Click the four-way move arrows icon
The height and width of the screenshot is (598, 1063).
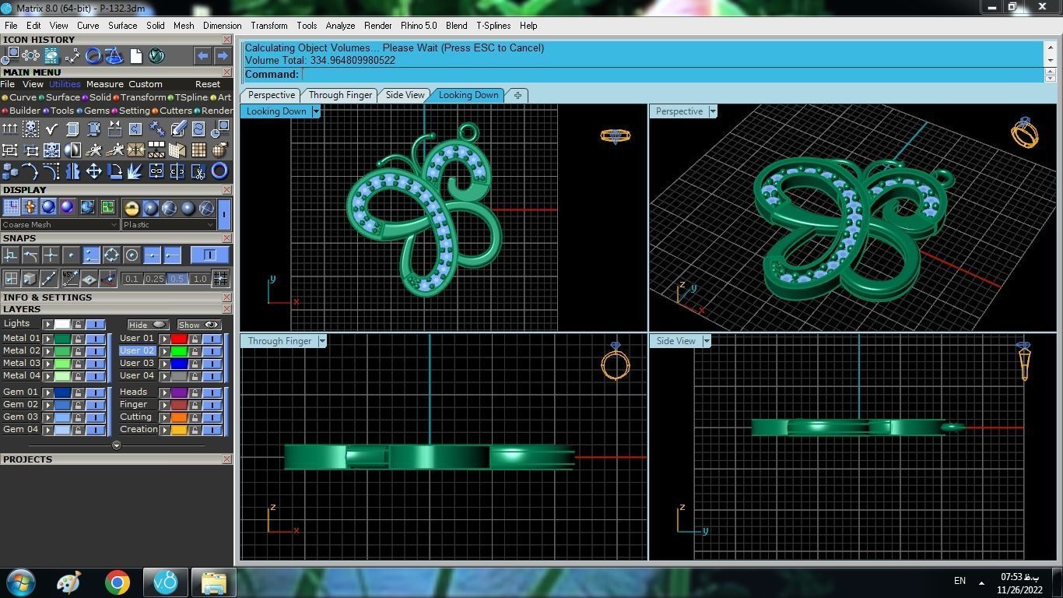[x=93, y=171]
